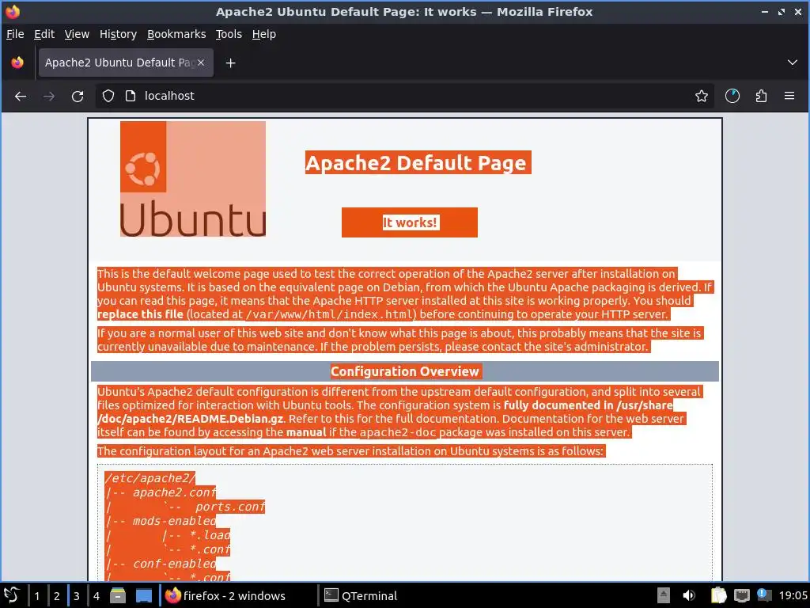The width and height of the screenshot is (810, 608).
Task: Switch to virtual desktop 4
Action: 96,596
